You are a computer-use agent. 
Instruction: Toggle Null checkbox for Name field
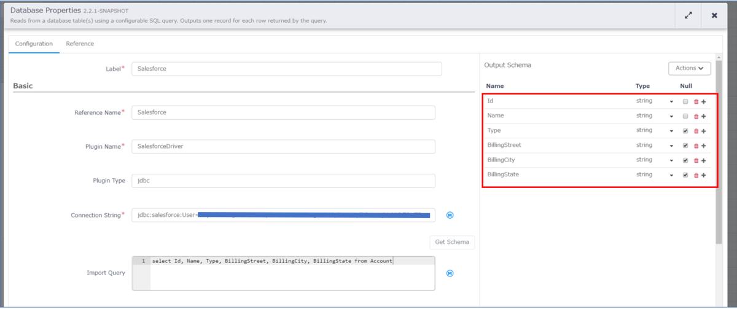[x=685, y=116]
